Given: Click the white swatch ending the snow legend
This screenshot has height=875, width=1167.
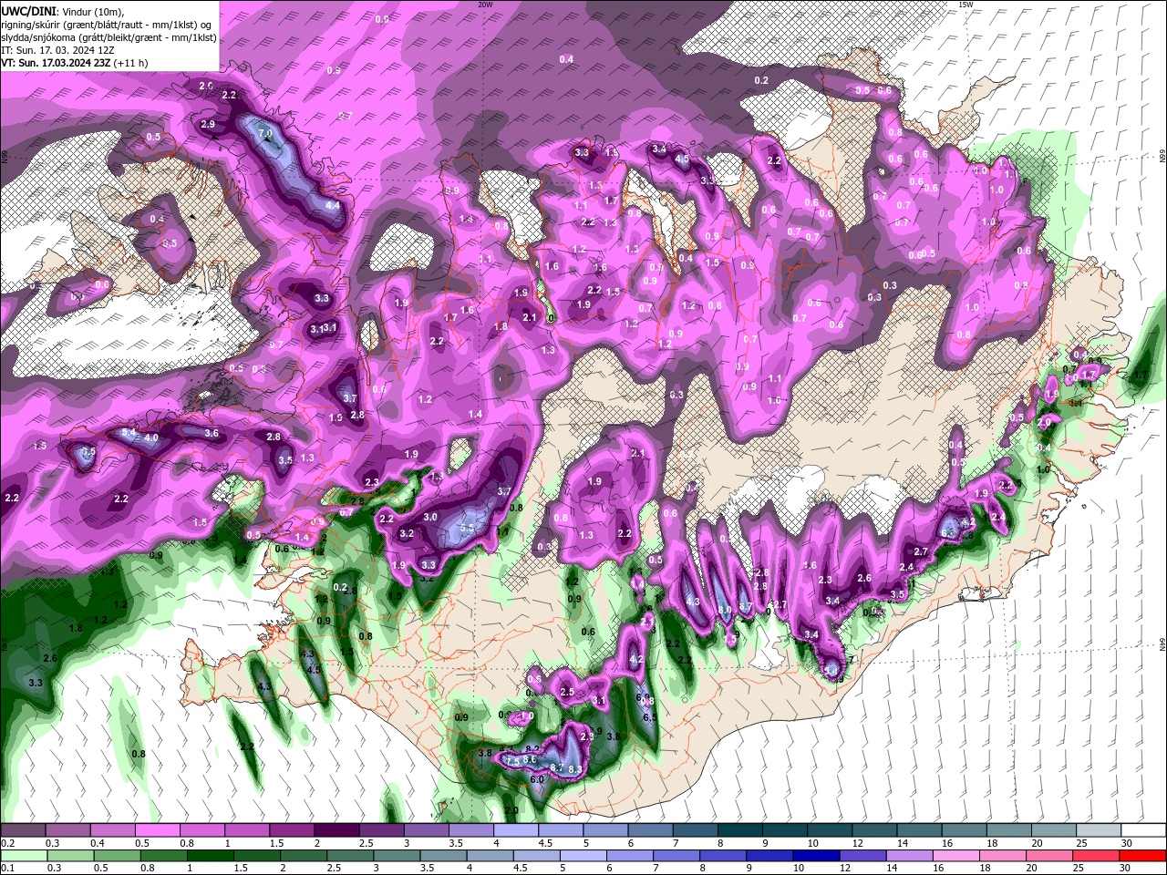Looking at the screenshot, I should point(1144,830).
